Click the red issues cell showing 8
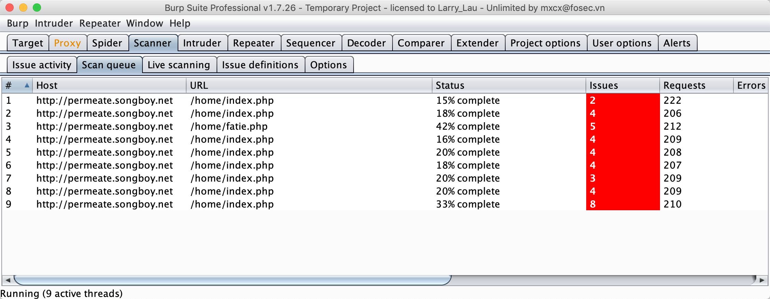Screen dimensions: 770x299 (x=622, y=204)
